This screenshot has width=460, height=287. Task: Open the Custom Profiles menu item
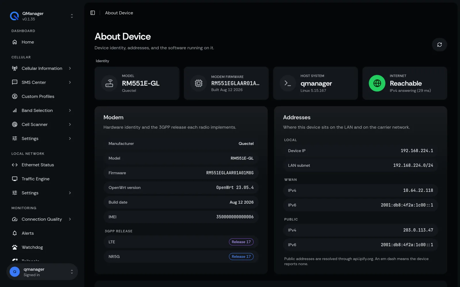[42, 96]
